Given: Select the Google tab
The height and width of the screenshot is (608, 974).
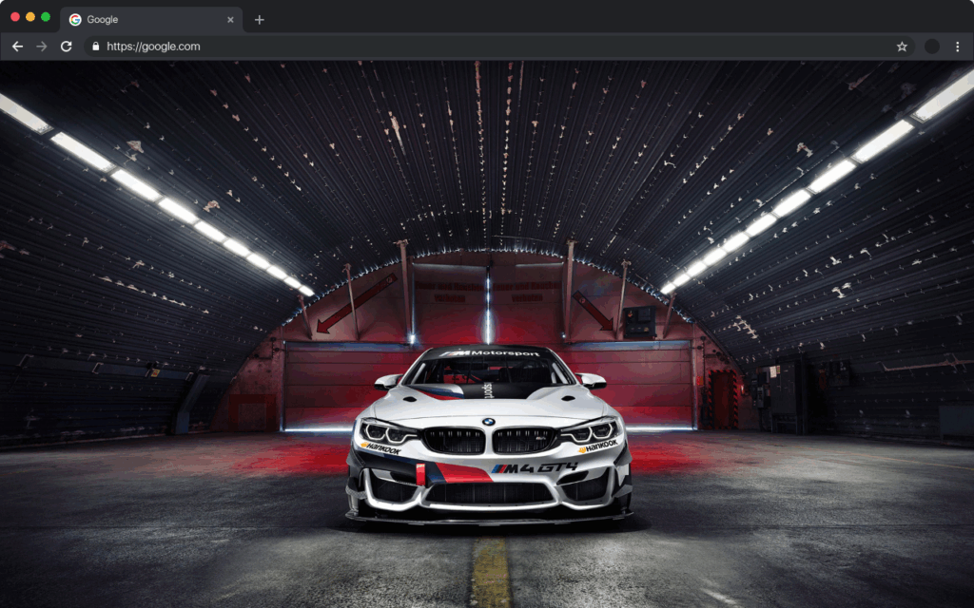Looking at the screenshot, I should point(143,18).
